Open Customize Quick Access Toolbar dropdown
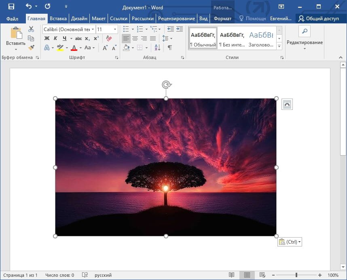The image size is (347, 280). 66,6
